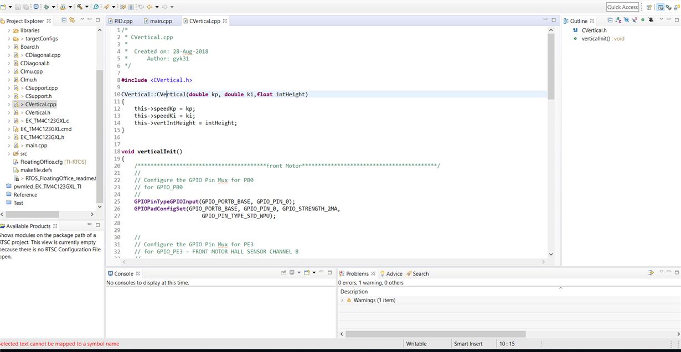
Task: Pin the Console view
Action: coord(283,273)
